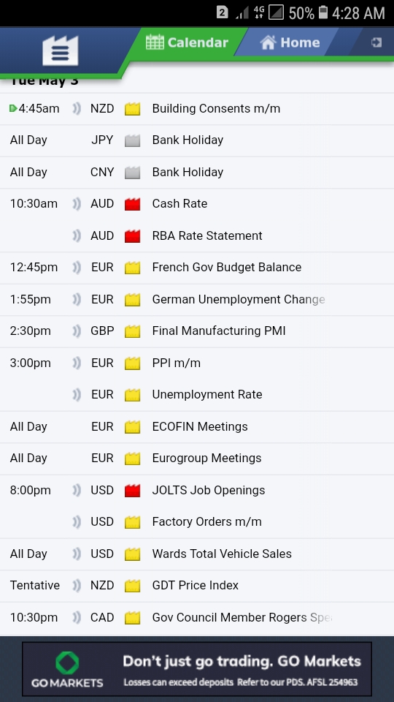Expand the PPI m/m event details
This screenshot has width=394, height=702.
[197, 363]
